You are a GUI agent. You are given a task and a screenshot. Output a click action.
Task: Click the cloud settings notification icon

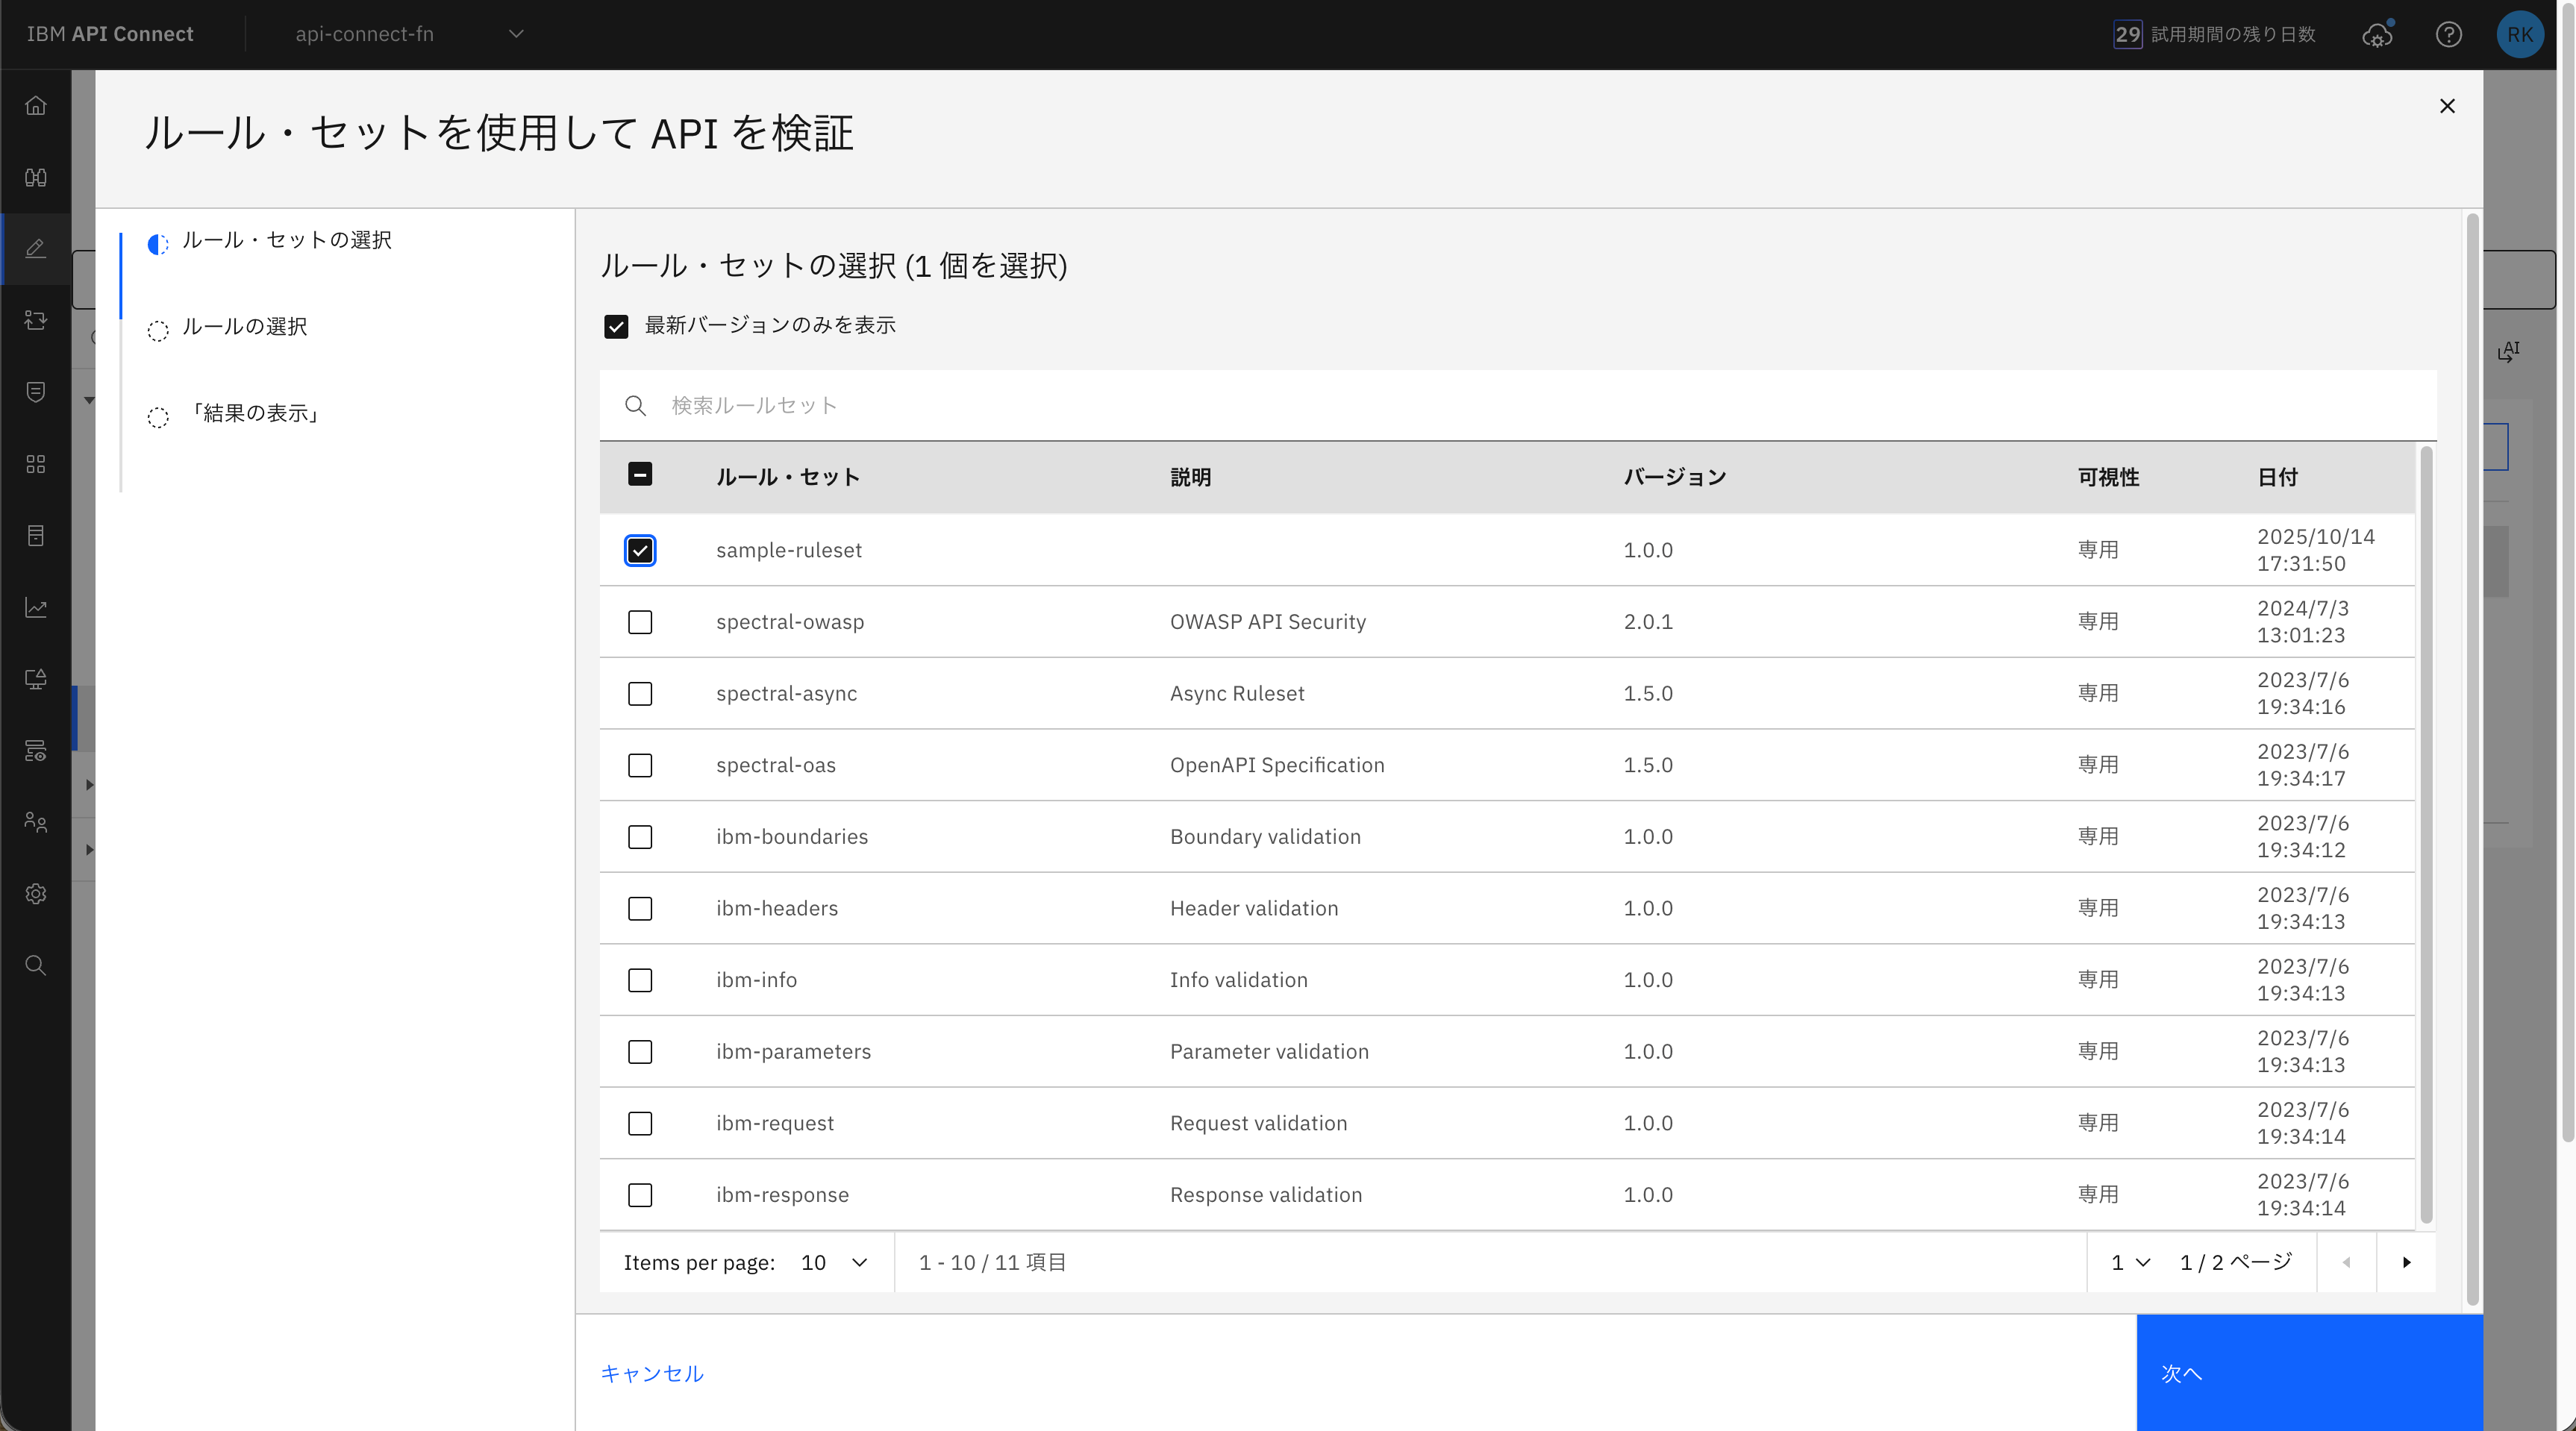coord(2377,35)
